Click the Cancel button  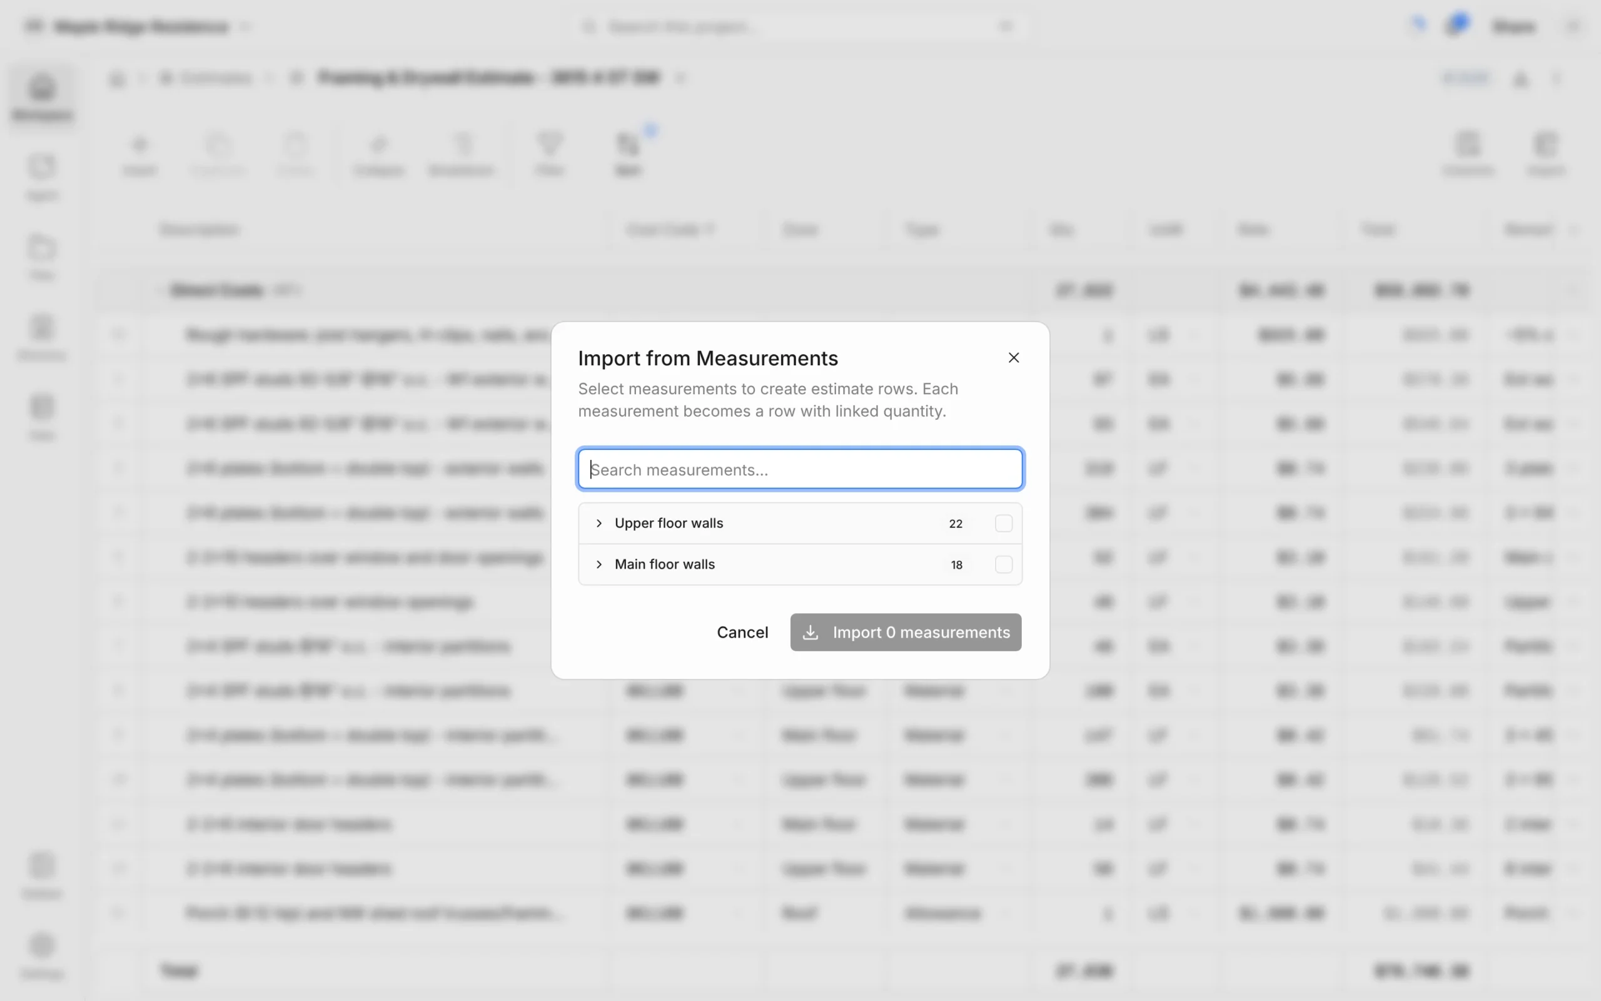tap(742, 633)
